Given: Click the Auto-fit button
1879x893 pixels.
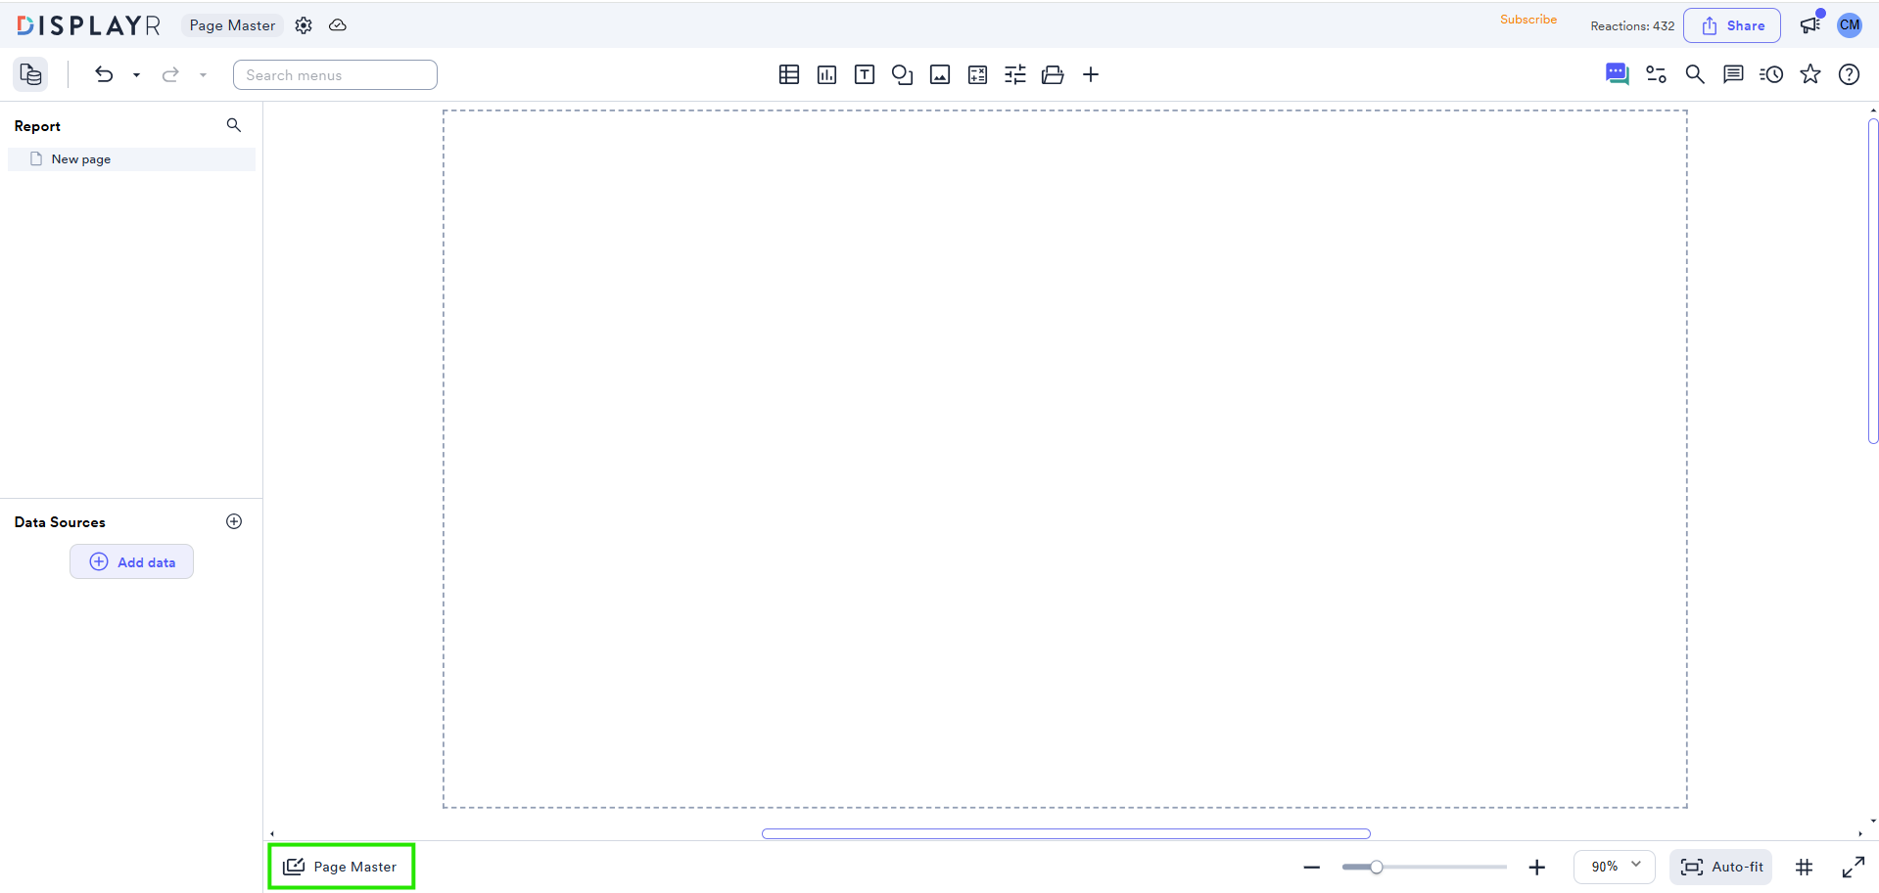Looking at the screenshot, I should [1721, 867].
